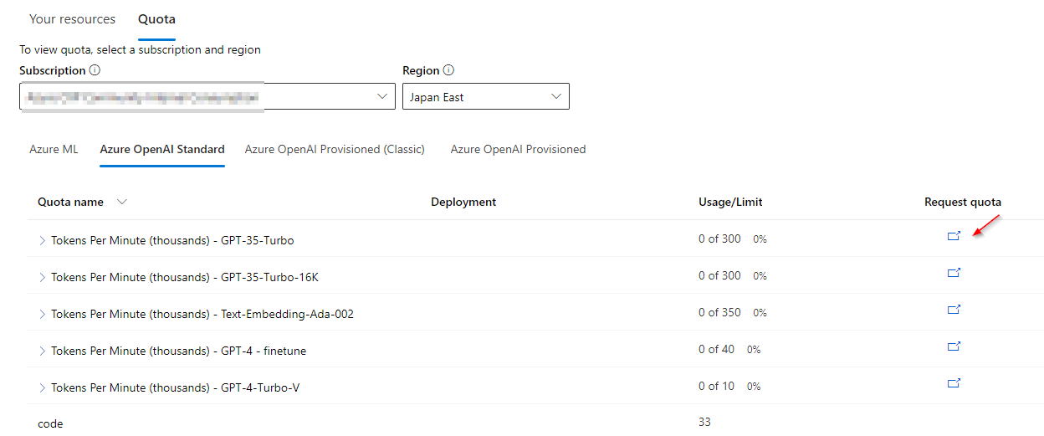The height and width of the screenshot is (436, 1044).
Task: Click the Usage/Limit column header
Action: (730, 202)
